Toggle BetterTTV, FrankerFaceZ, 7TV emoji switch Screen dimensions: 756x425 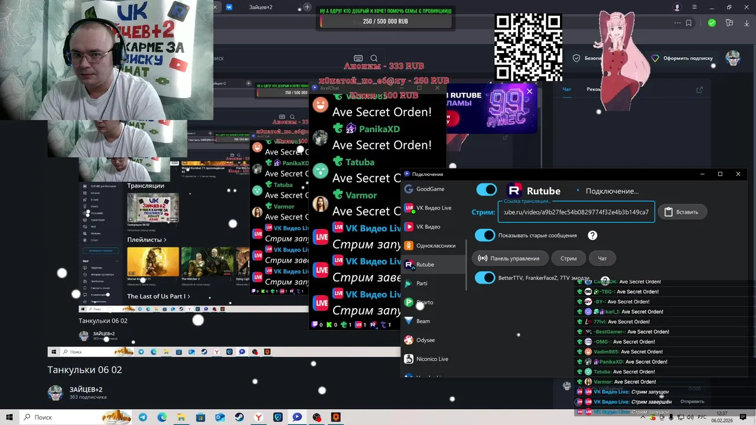point(485,277)
